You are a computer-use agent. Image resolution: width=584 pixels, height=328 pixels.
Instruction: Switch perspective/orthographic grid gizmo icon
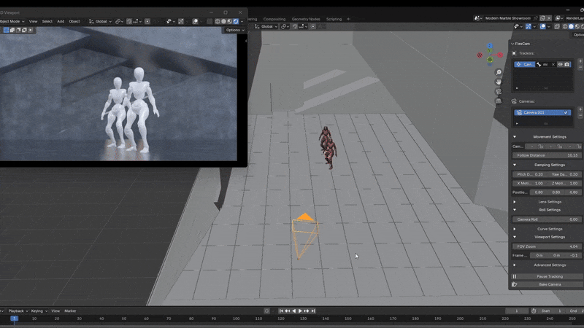click(499, 101)
